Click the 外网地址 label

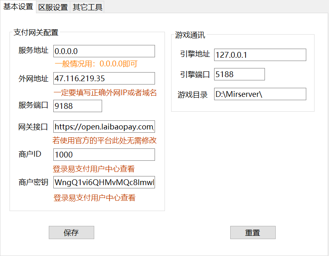tap(33, 78)
